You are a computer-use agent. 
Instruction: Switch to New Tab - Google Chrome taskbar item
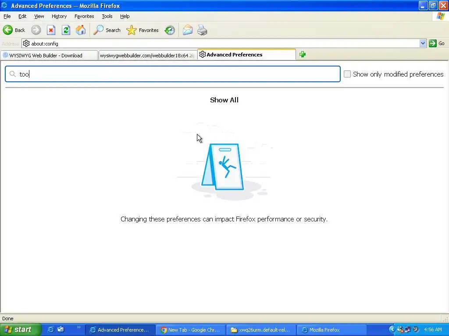pyautogui.click(x=190, y=330)
